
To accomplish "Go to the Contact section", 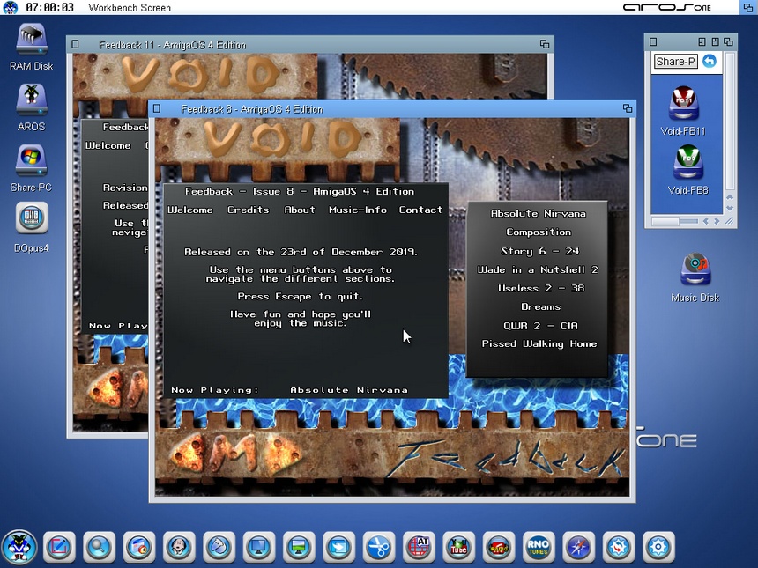I will (420, 210).
